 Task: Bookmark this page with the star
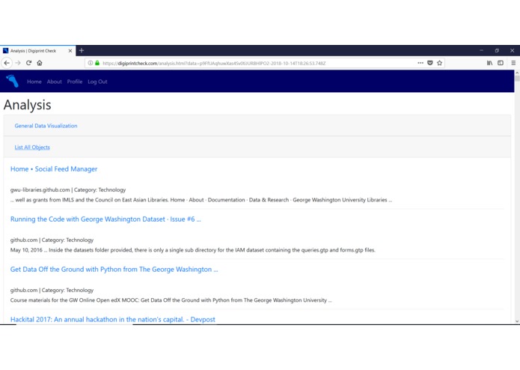click(439, 63)
